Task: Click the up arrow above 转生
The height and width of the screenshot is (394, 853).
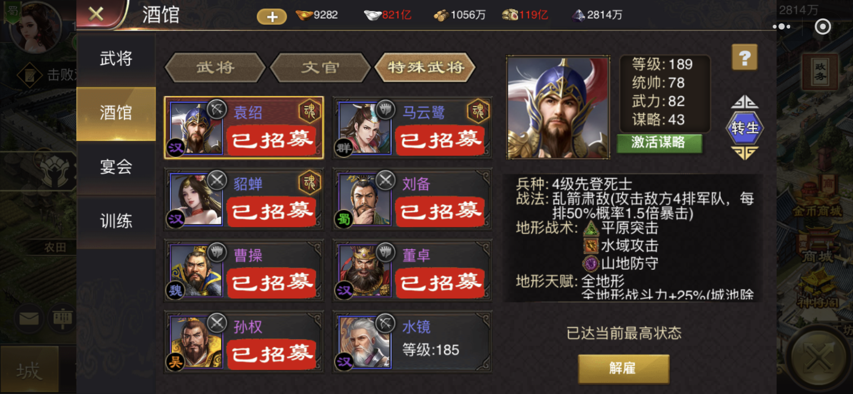Action: tap(744, 101)
